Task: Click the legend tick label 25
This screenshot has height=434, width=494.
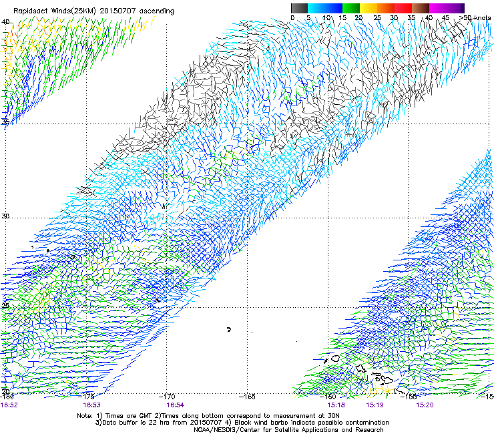Action: 377,18
